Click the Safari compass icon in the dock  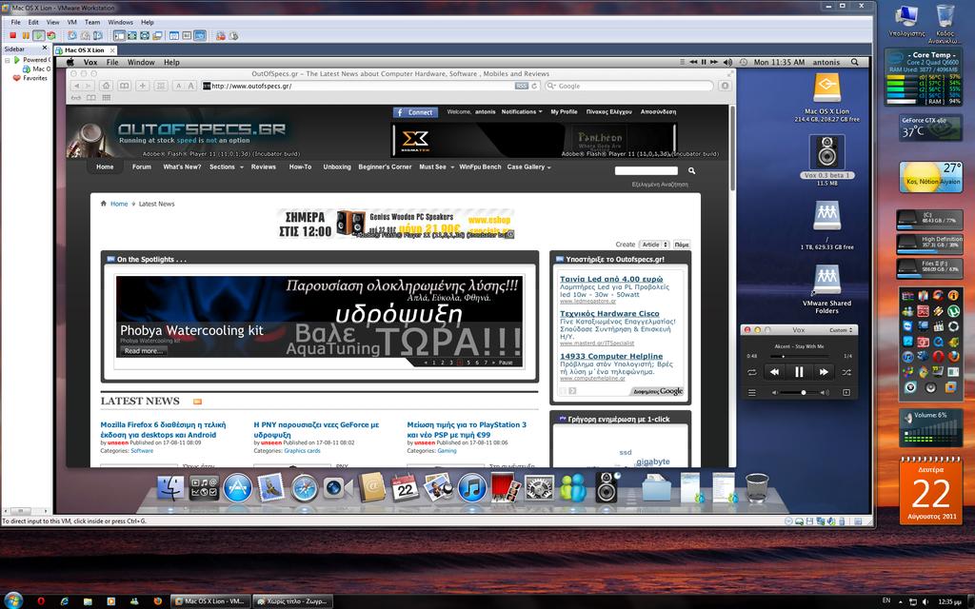tap(304, 488)
